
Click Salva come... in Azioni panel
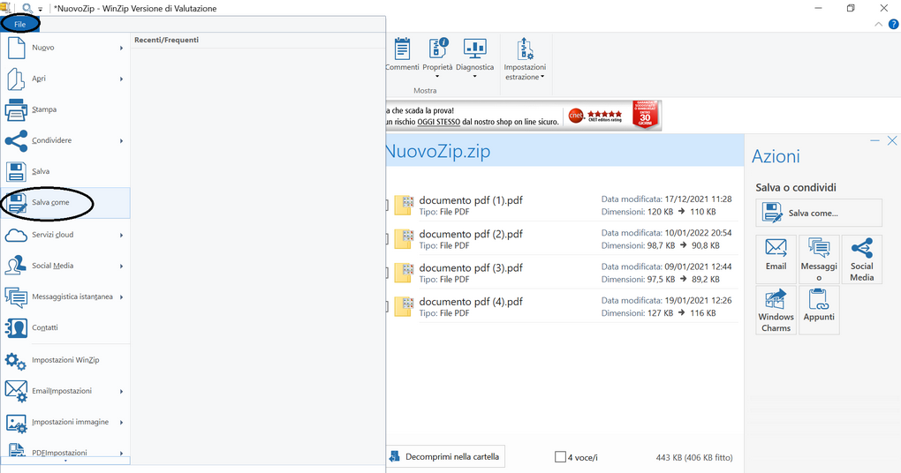pyautogui.click(x=818, y=213)
